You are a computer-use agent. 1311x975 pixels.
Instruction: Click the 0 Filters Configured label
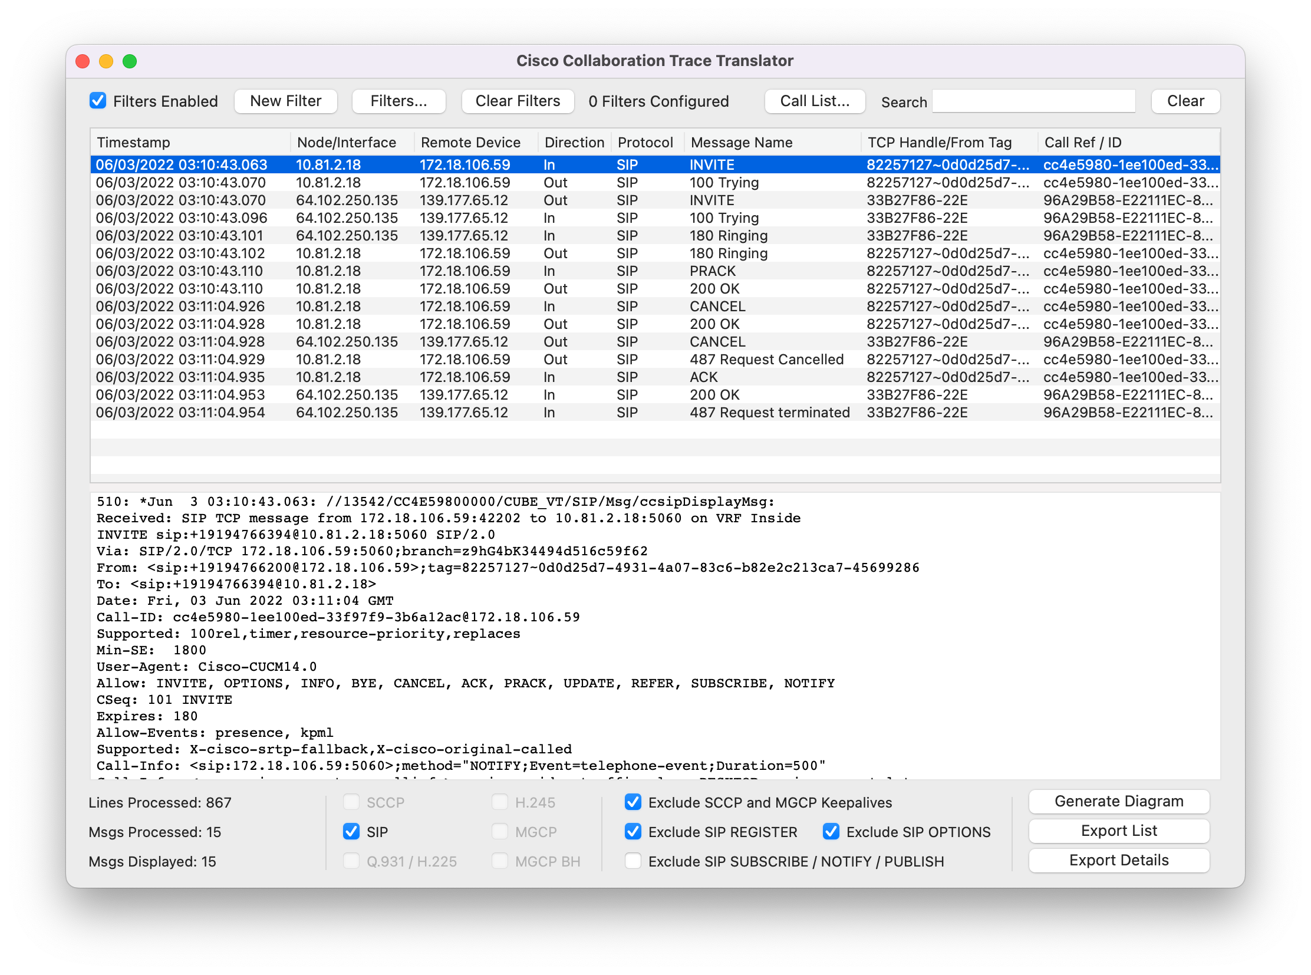(x=659, y=101)
